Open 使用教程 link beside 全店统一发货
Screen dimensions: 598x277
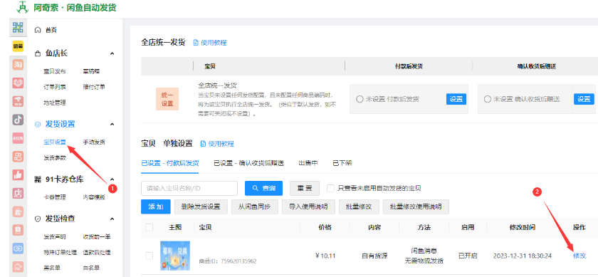point(210,43)
